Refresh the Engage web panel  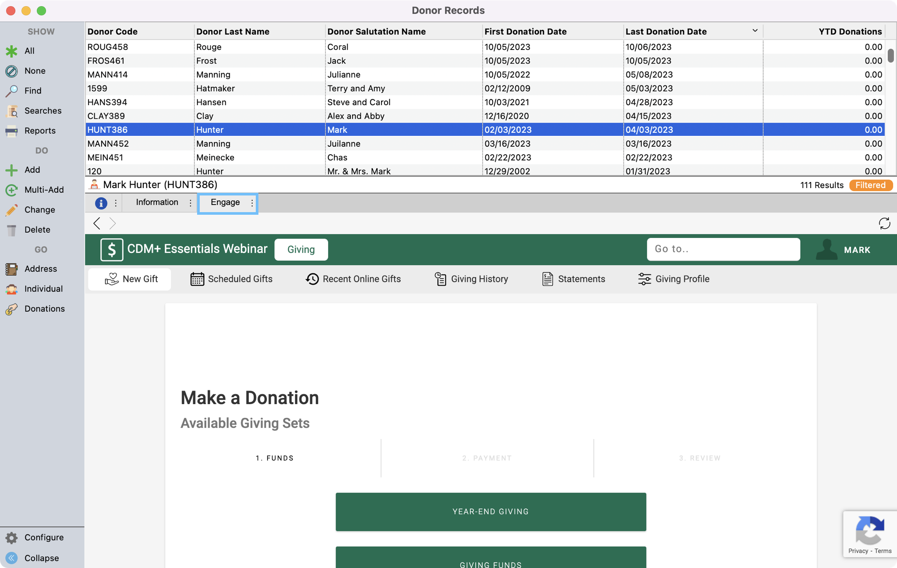point(884,224)
